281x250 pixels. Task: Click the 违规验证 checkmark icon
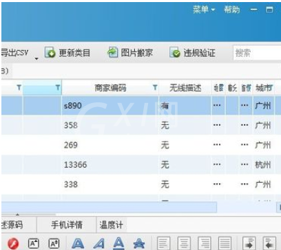(175, 53)
